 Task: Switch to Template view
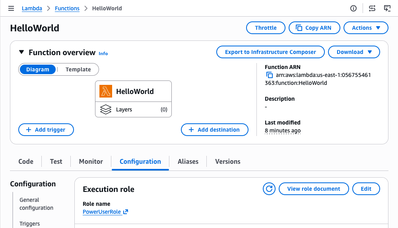pyautogui.click(x=78, y=69)
